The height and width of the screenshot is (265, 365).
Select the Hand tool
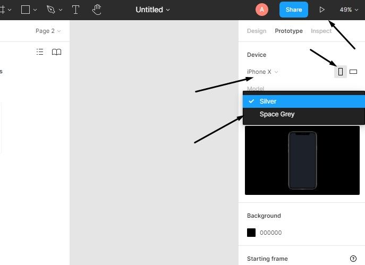(97, 10)
